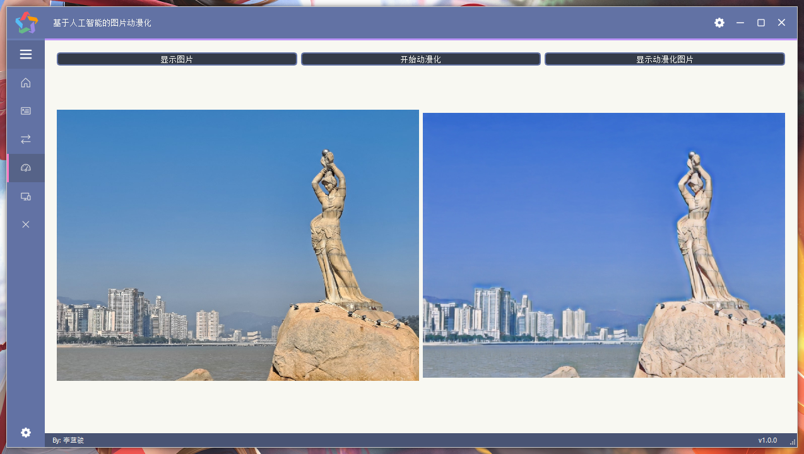Click the version label v1.0.0
Viewport: 804px width, 454px height.
pyautogui.click(x=767, y=440)
